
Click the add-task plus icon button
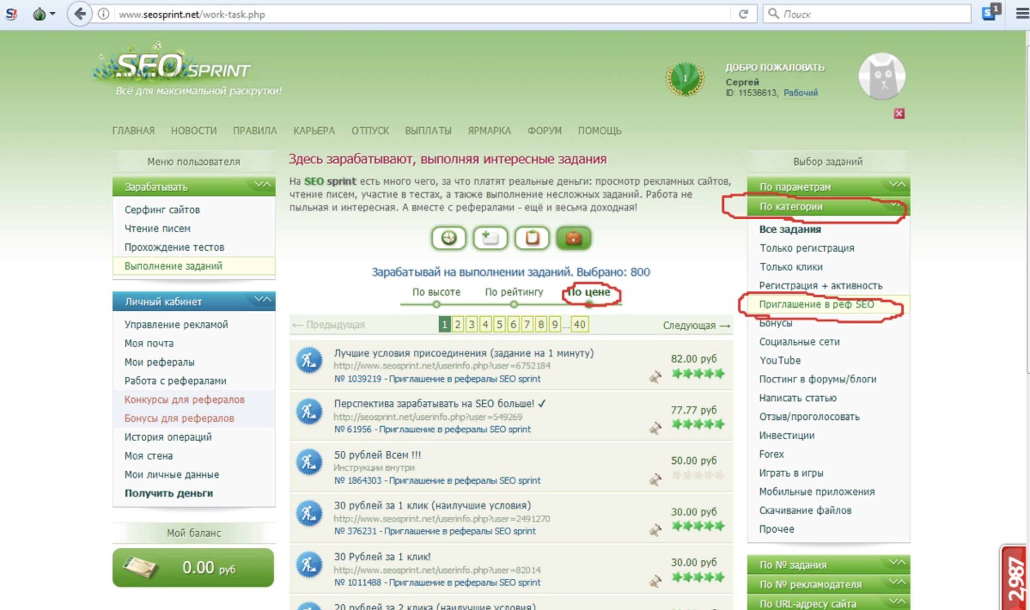pos(490,238)
